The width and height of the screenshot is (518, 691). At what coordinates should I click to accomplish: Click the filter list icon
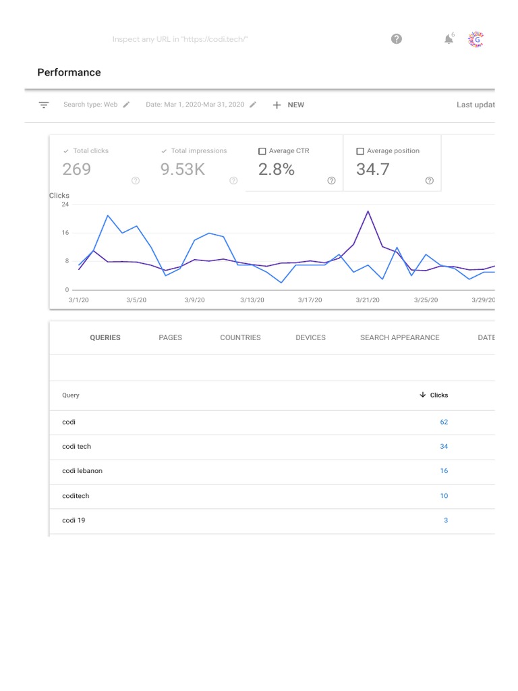click(x=44, y=105)
